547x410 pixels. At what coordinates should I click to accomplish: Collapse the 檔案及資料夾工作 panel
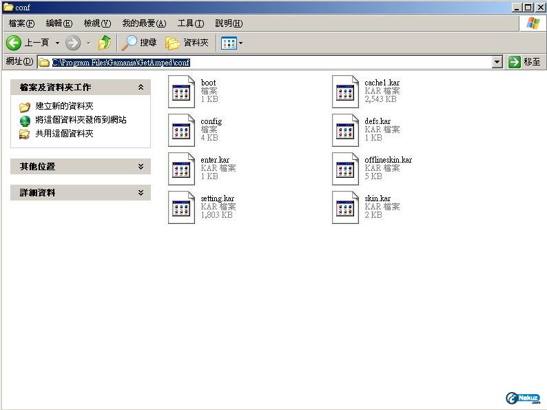pyautogui.click(x=141, y=88)
